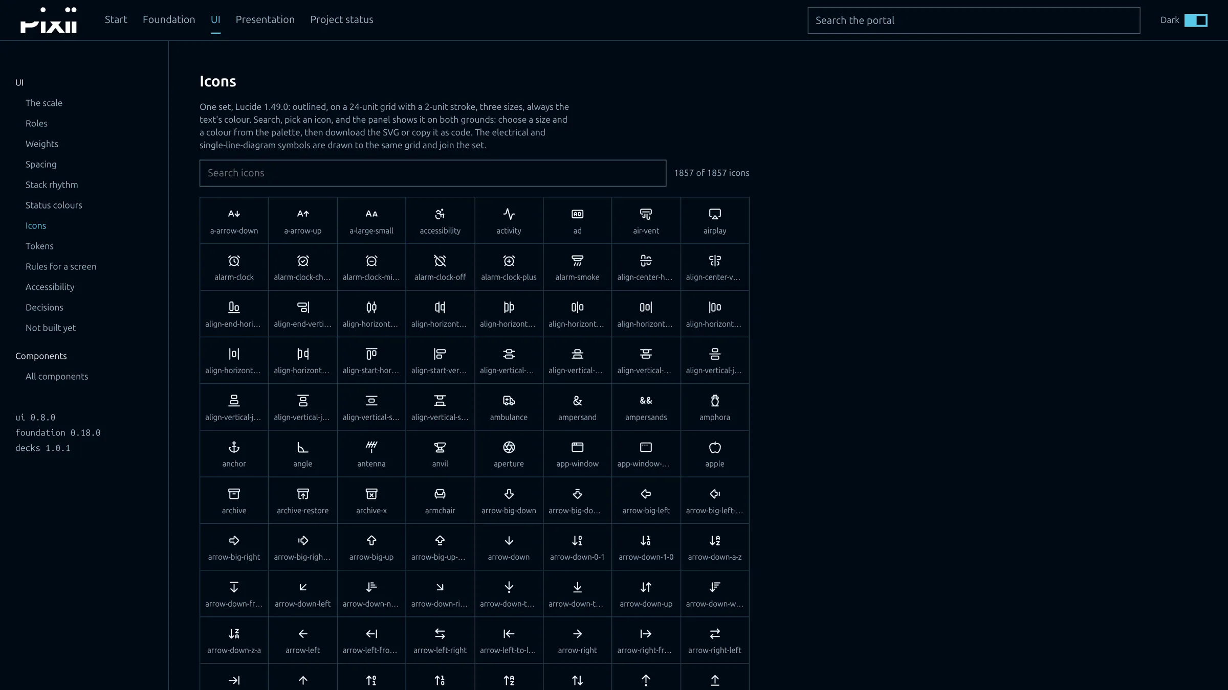This screenshot has height=690, width=1228.
Task: Open All components link
Action: coord(57,376)
